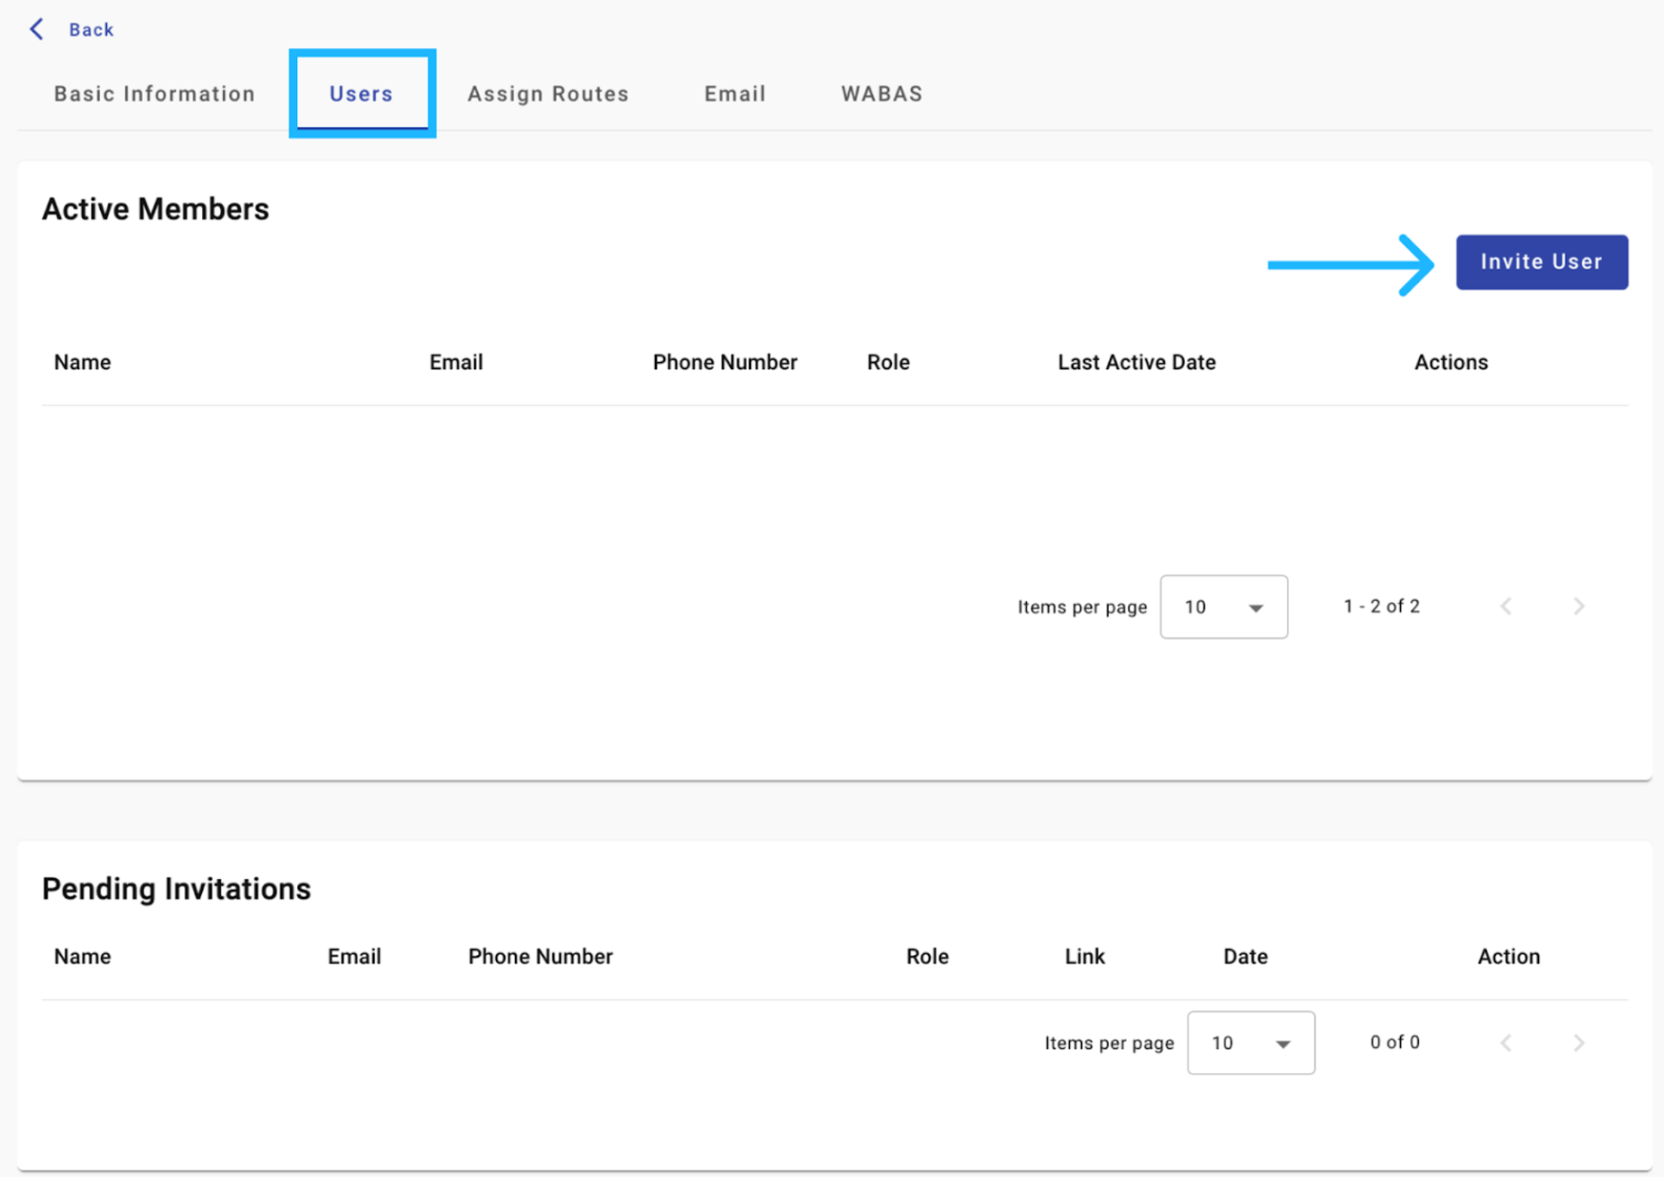
Task: Go to previous page of Pending Invitations
Action: pyautogui.click(x=1507, y=1042)
